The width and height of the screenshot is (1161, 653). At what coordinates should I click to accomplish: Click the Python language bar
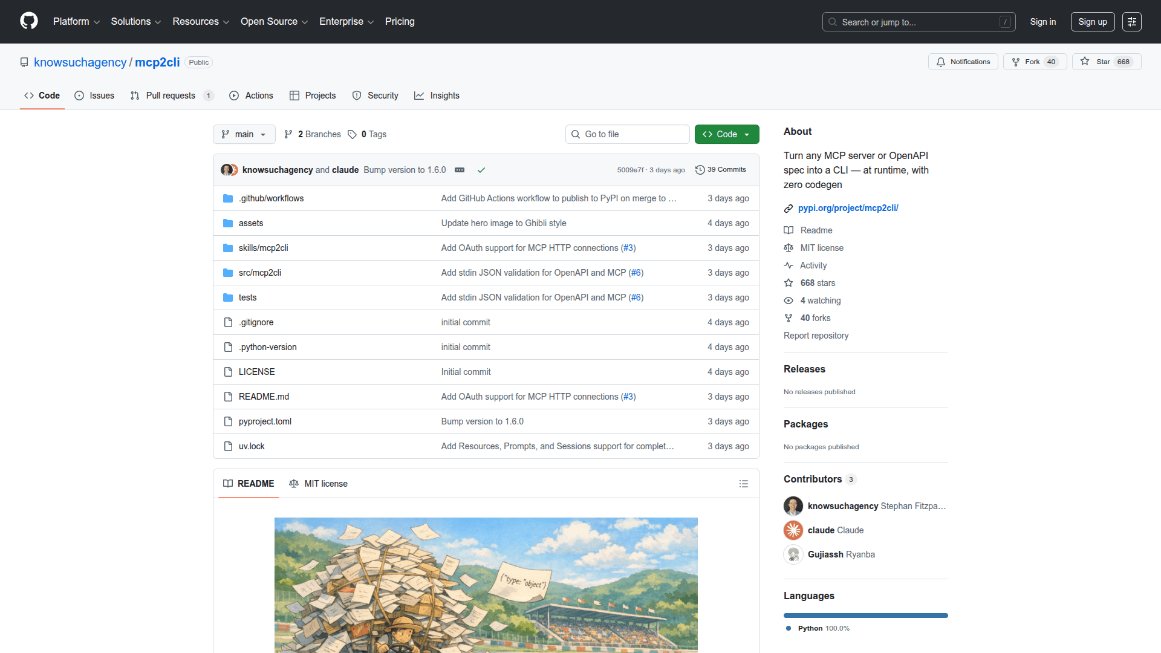pos(865,616)
